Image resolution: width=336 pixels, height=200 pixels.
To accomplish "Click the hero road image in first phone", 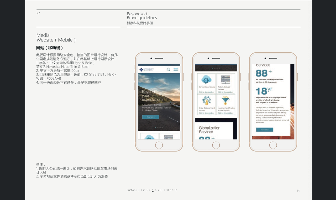I will [159, 102].
